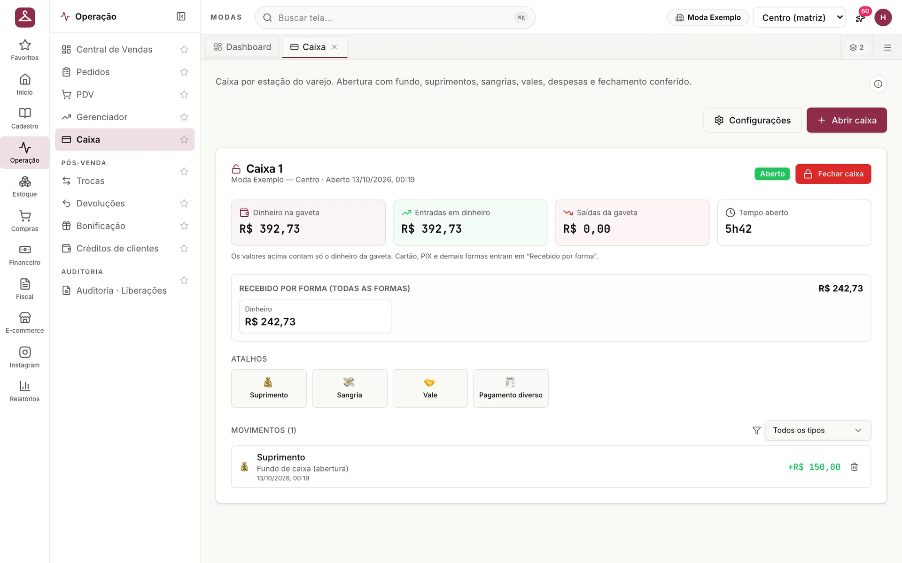Open the Configurações button
This screenshot has height=563, width=902.
click(752, 120)
